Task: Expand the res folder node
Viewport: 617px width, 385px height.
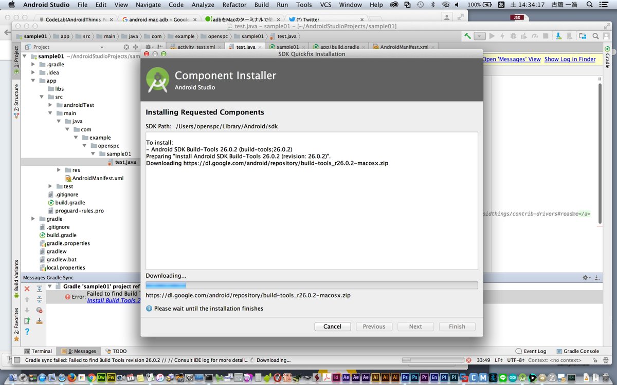Action: (59, 170)
